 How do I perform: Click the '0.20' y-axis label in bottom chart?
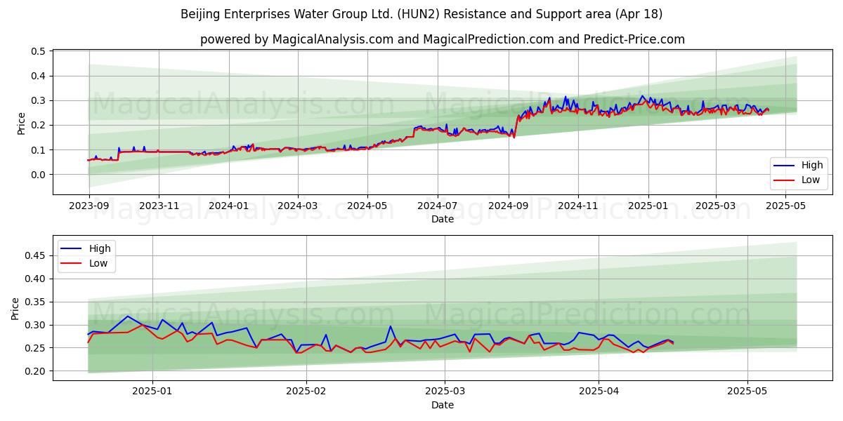tap(35, 371)
